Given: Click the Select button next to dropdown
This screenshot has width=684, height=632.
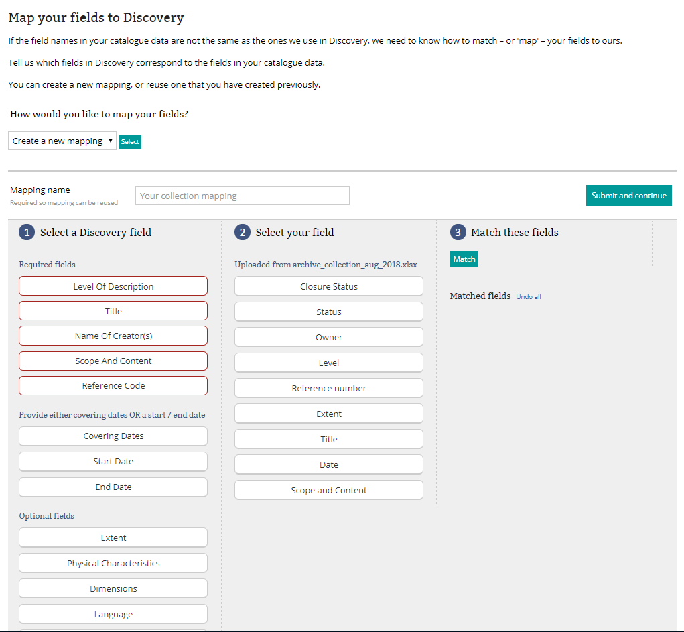Looking at the screenshot, I should pyautogui.click(x=130, y=142).
